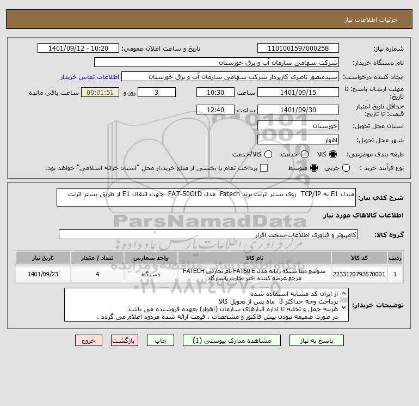
Task: Click the price validity date 1401/09/30
Action: [x=298, y=110]
